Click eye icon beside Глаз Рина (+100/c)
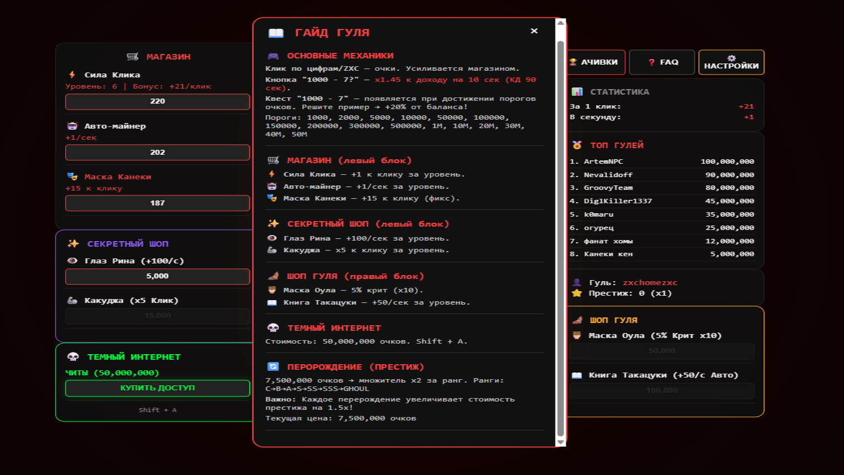This screenshot has height=475, width=844. [72, 261]
